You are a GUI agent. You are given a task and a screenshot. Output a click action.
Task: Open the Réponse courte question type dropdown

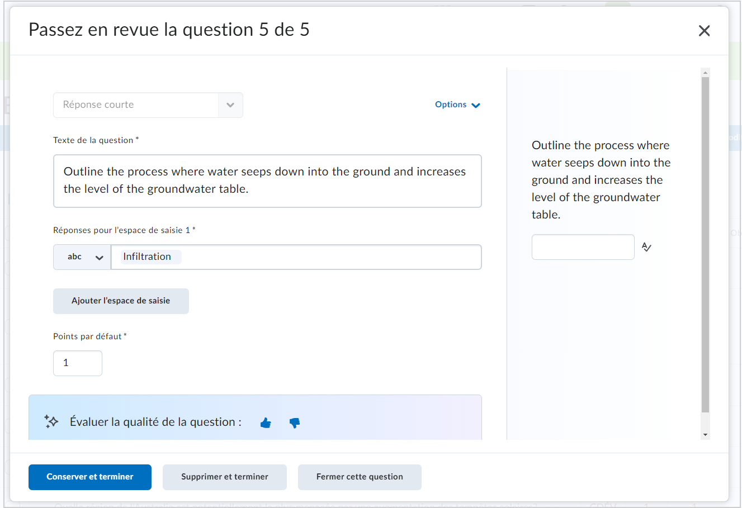pyautogui.click(x=148, y=105)
